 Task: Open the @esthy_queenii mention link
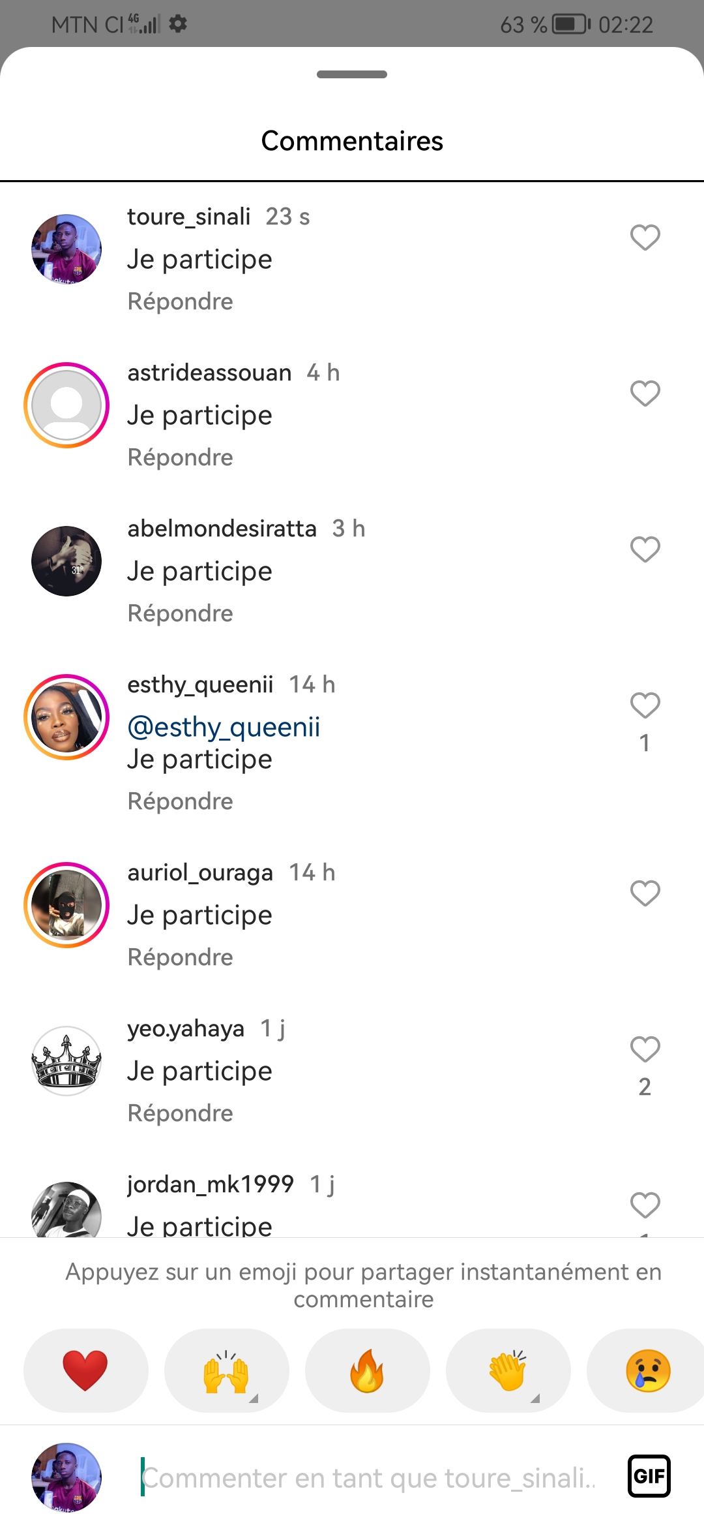click(x=224, y=727)
